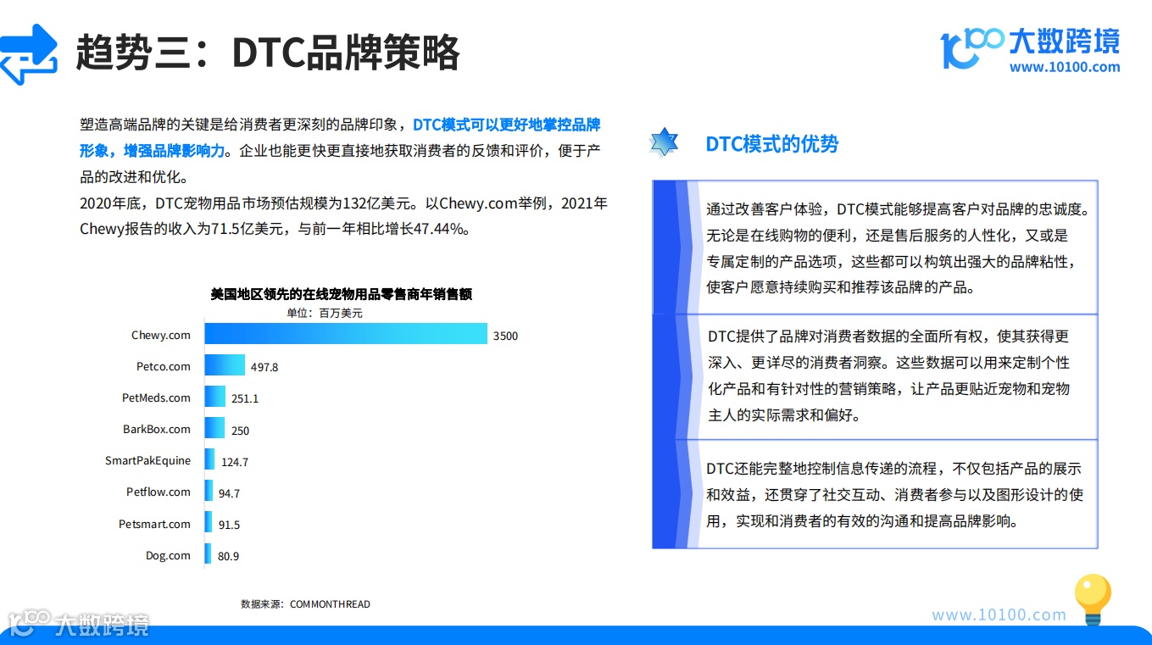Viewport: 1152px width, 645px height.
Task: Click the advantage paragraph beginning 通过改善客户体验
Action: (x=897, y=247)
